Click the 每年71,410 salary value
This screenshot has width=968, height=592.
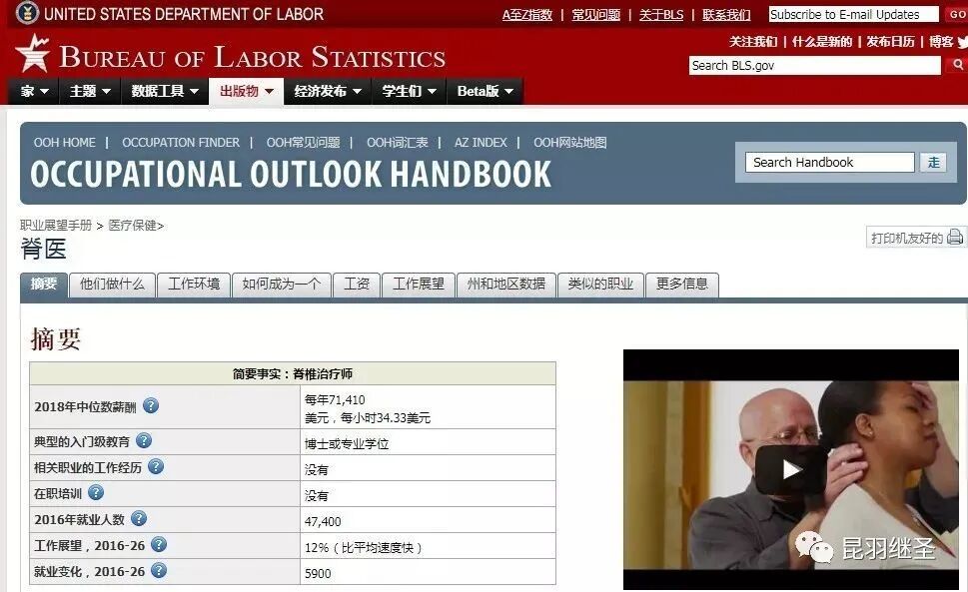[x=335, y=399]
